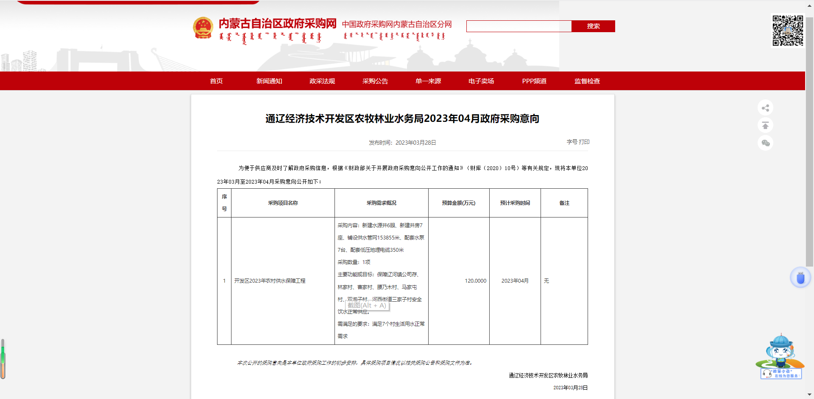Go to 采购公告 navigation item
The image size is (814, 399).
pyautogui.click(x=375, y=81)
